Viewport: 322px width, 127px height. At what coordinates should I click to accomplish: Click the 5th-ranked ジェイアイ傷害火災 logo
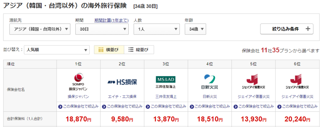(x=253, y=82)
